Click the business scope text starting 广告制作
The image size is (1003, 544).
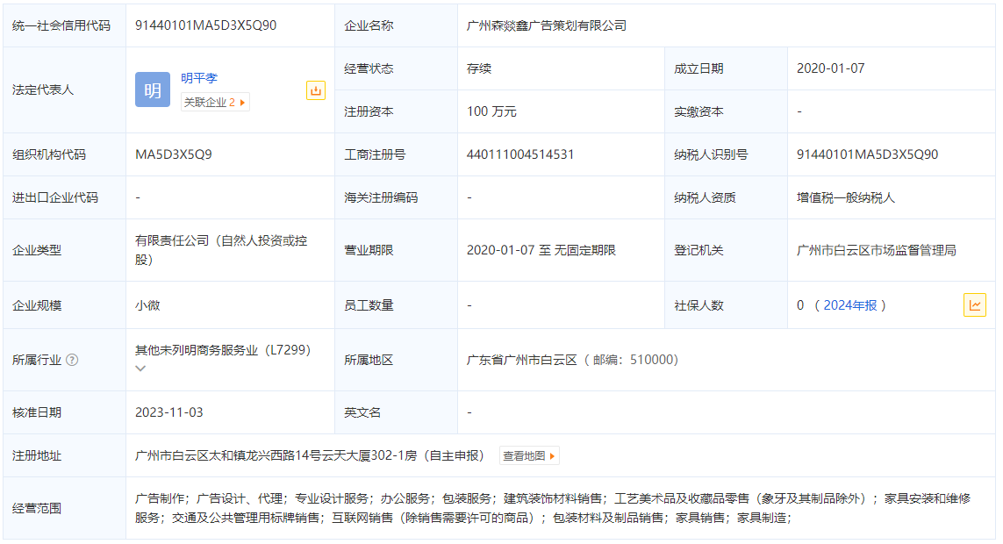(553, 507)
